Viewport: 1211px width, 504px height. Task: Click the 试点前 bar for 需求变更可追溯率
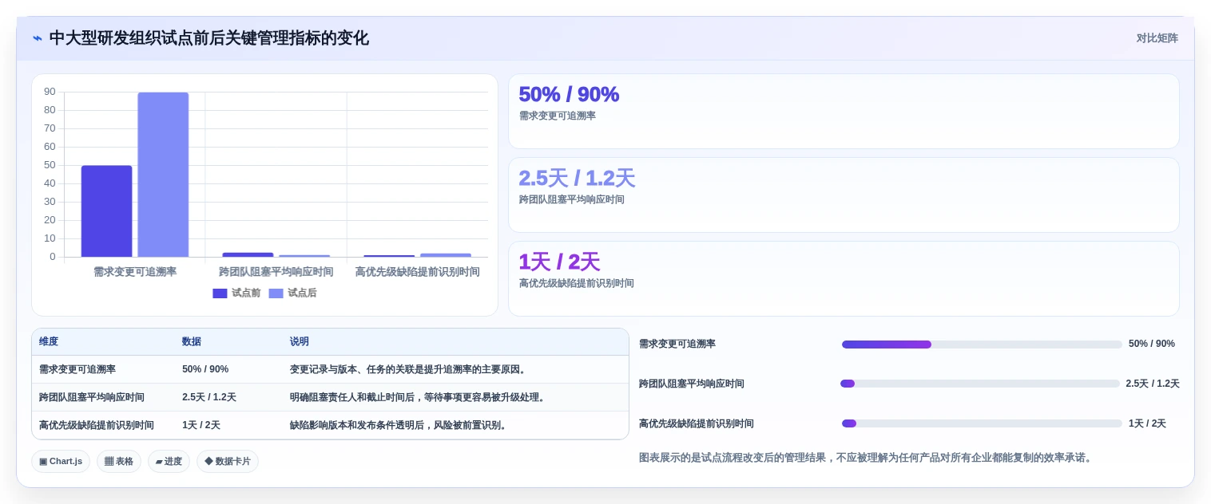[106, 211]
